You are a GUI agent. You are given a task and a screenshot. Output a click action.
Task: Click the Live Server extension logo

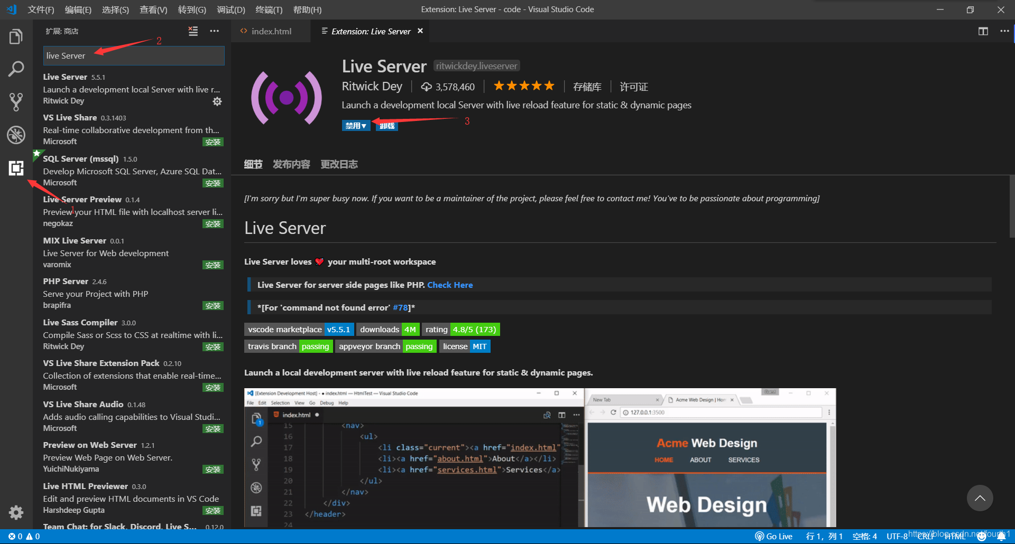tap(286, 98)
